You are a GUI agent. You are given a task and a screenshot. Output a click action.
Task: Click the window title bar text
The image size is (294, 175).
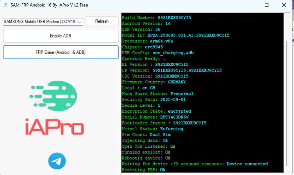(x=49, y=5)
